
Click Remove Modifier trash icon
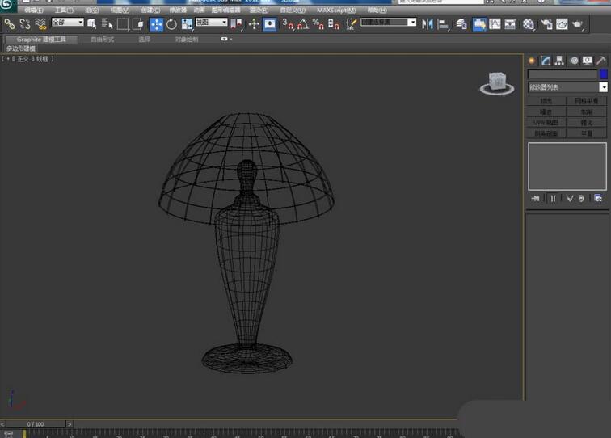tap(581, 199)
